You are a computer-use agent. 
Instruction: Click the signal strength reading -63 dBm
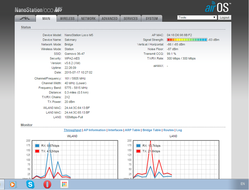pyautogui.click(x=214, y=40)
